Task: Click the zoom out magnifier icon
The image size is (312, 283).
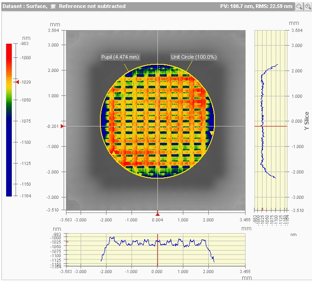Action: click(x=299, y=7)
